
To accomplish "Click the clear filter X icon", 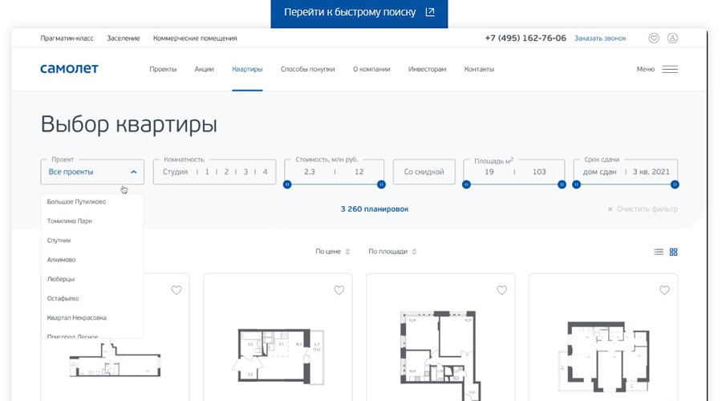I will pos(610,209).
